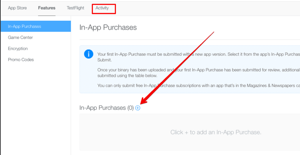Choose Encryption in the left sidebar
The image size is (300, 155).
pyautogui.click(x=18, y=49)
